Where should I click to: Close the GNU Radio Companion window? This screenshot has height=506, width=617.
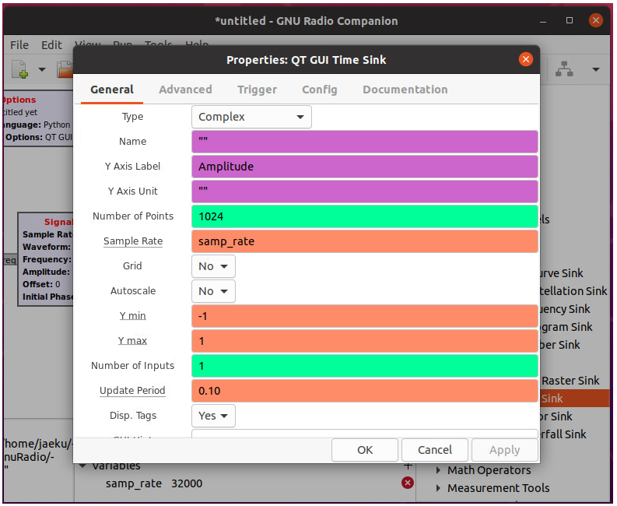click(595, 20)
